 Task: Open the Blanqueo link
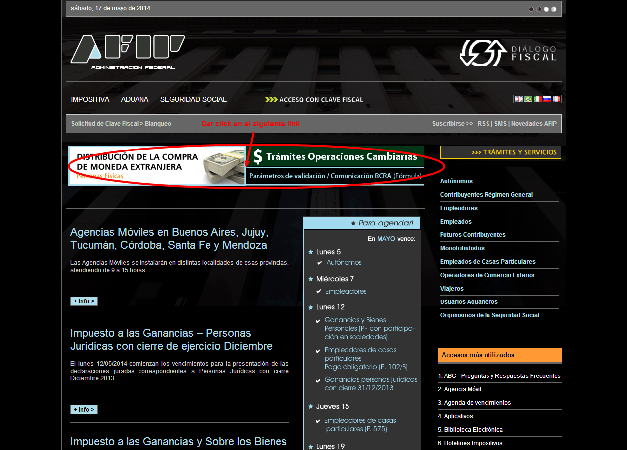pyautogui.click(x=158, y=124)
